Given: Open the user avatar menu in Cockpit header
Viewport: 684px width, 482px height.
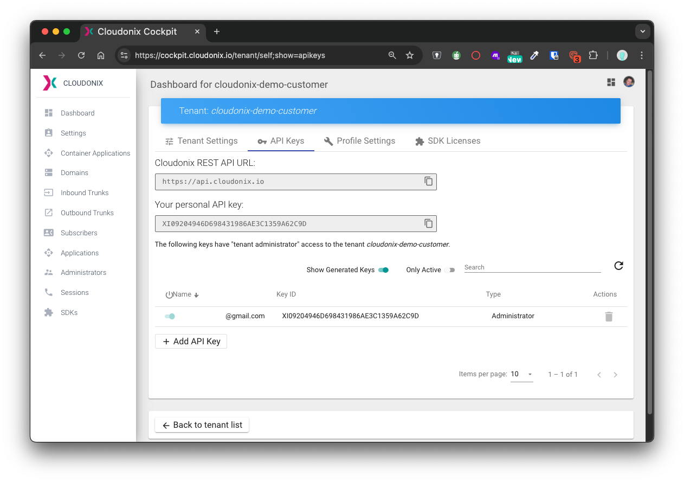Looking at the screenshot, I should click(629, 82).
